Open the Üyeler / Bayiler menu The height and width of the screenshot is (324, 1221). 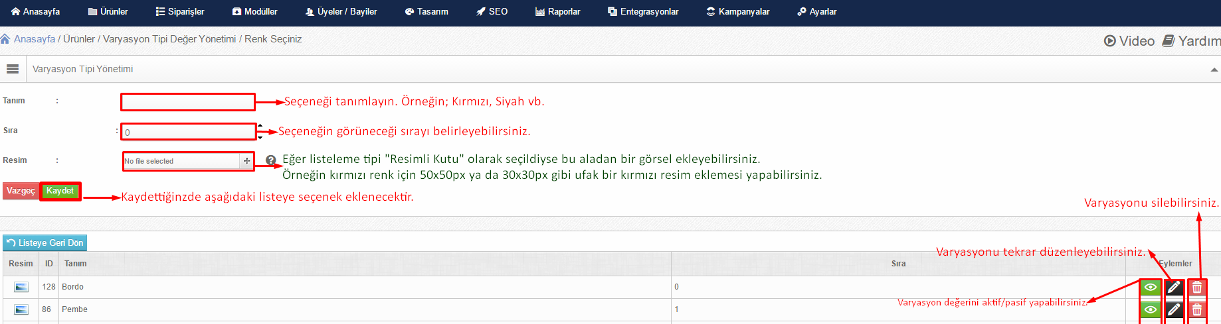pos(341,11)
